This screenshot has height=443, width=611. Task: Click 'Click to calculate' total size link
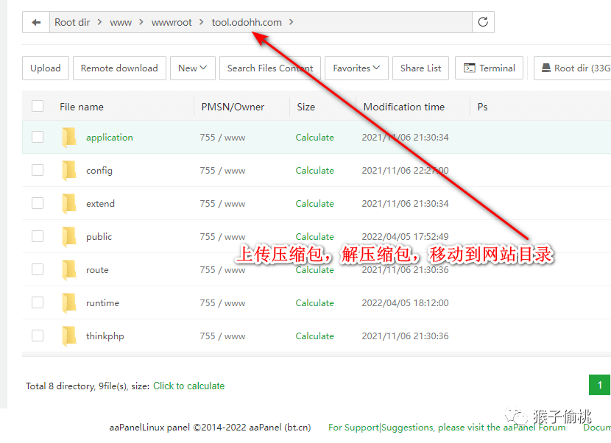(x=188, y=386)
